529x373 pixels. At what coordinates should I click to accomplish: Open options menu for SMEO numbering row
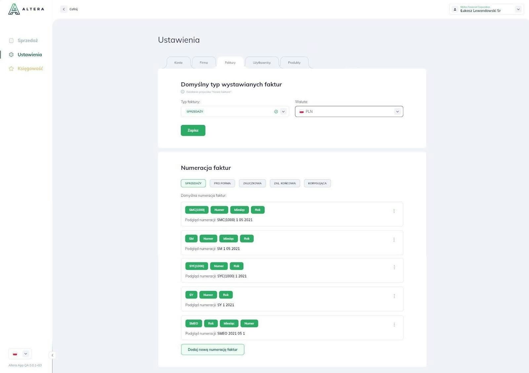[x=394, y=325]
